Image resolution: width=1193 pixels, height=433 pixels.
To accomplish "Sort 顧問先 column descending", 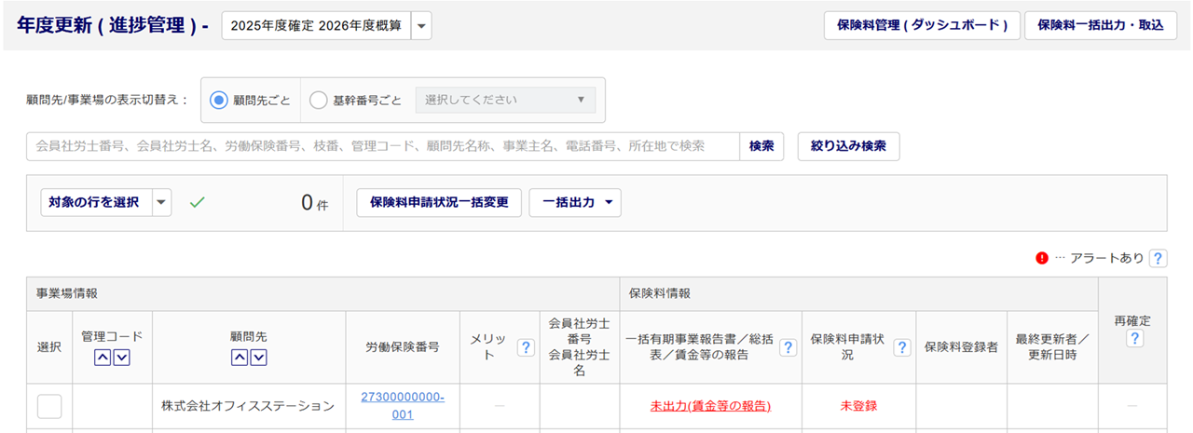I will tap(258, 358).
